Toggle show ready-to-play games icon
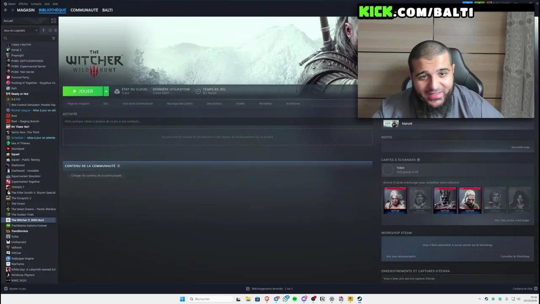 [x=55, y=30]
